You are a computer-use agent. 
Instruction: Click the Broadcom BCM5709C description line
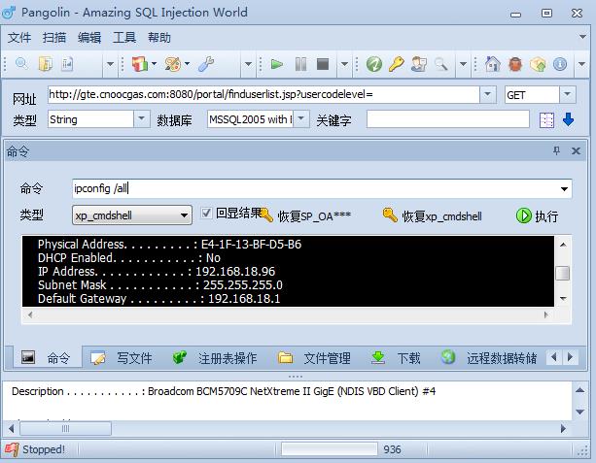(224, 391)
